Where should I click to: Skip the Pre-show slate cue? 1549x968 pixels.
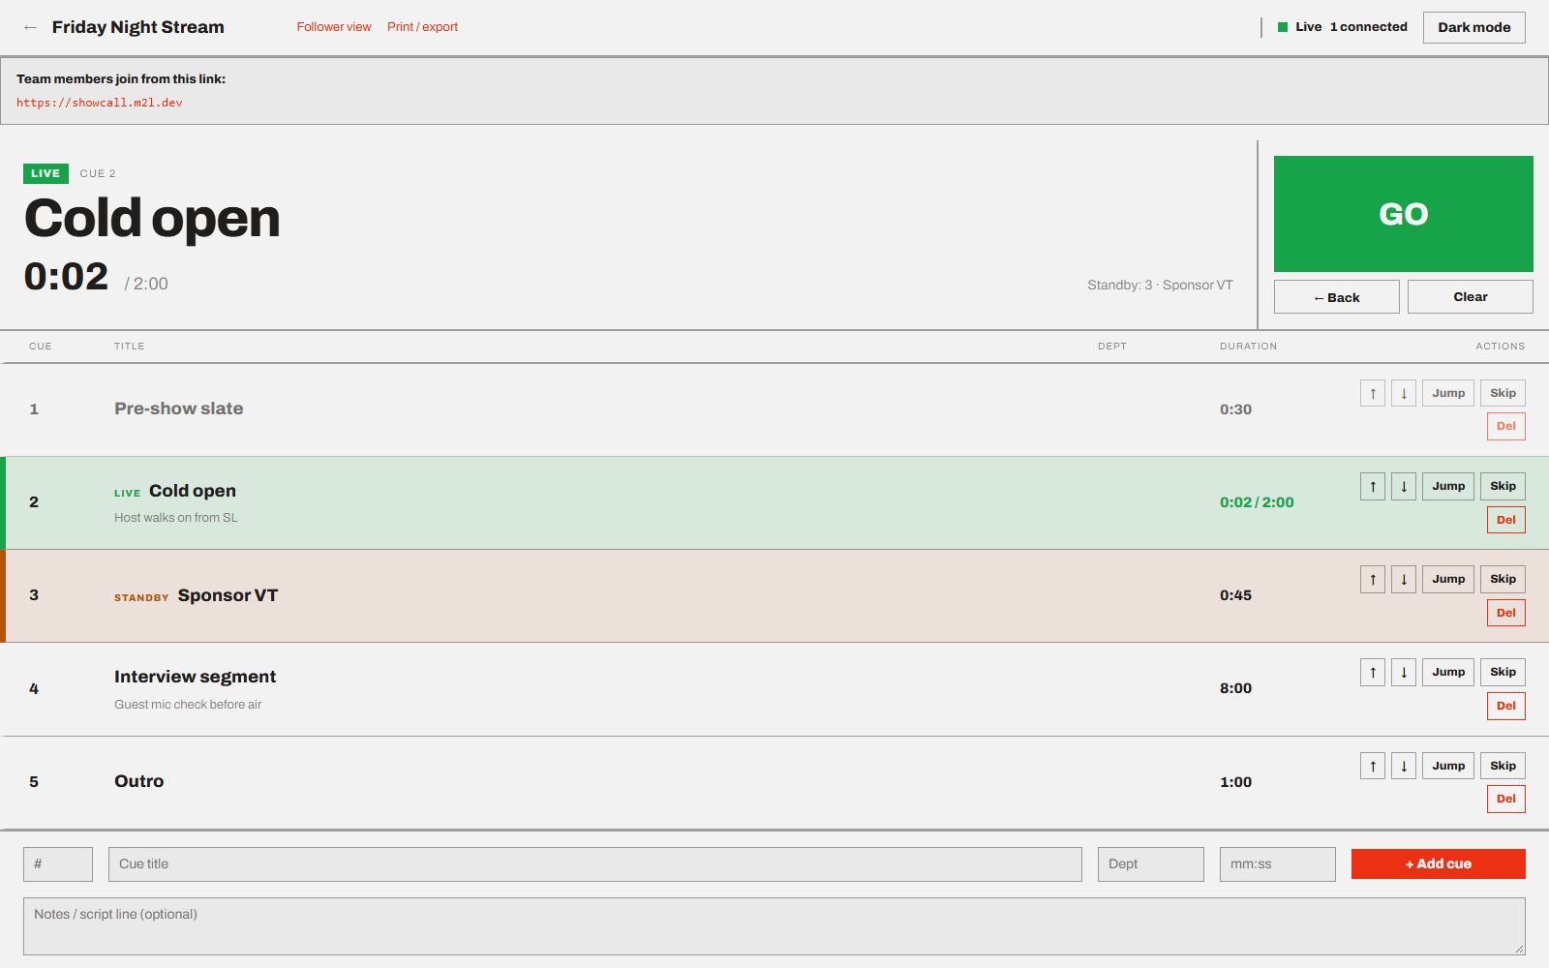(x=1503, y=393)
